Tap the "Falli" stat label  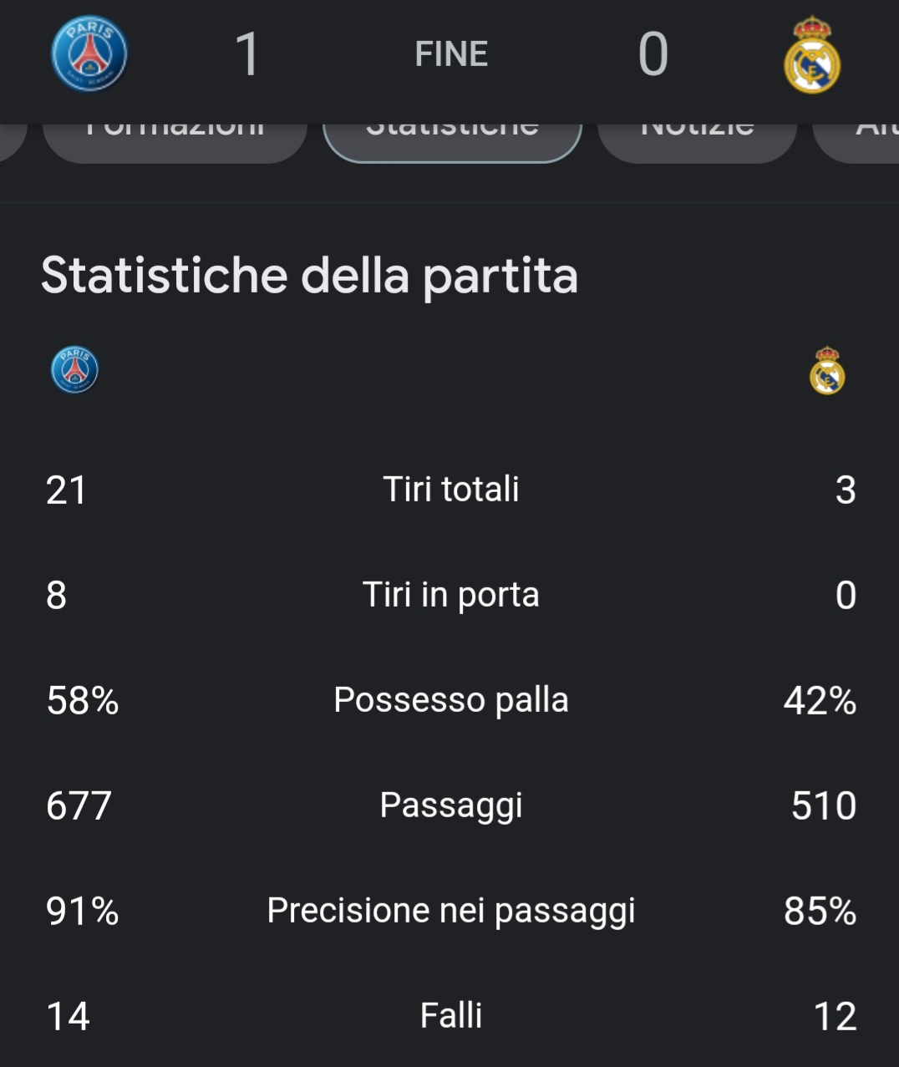pos(451,1015)
